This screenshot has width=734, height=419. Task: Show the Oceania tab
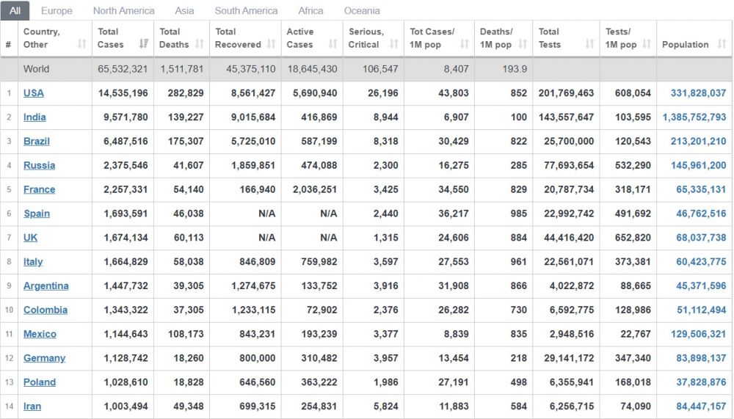pyautogui.click(x=362, y=11)
